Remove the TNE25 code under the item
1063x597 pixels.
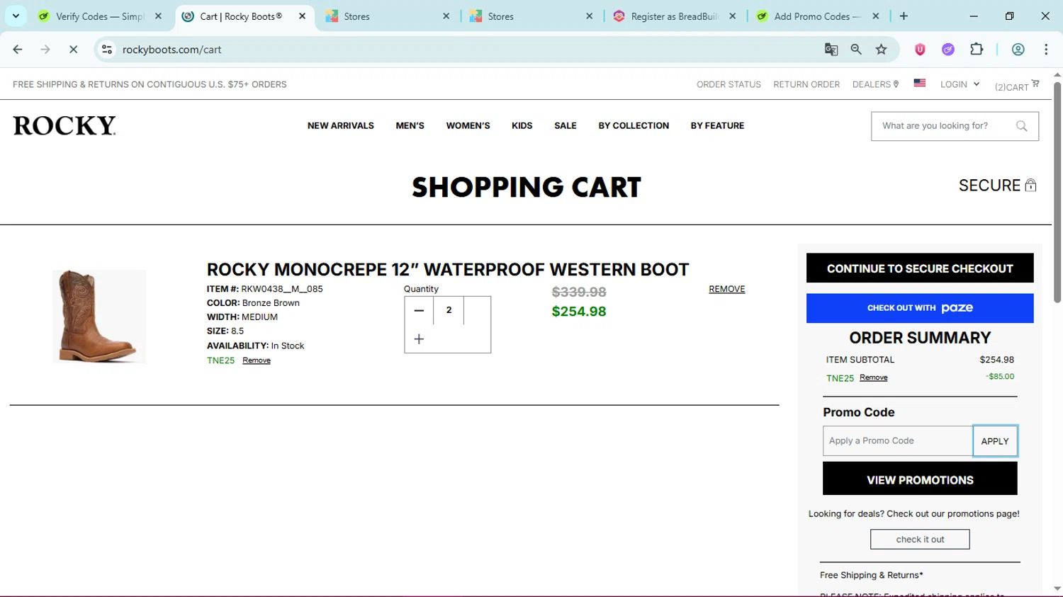coord(257,360)
